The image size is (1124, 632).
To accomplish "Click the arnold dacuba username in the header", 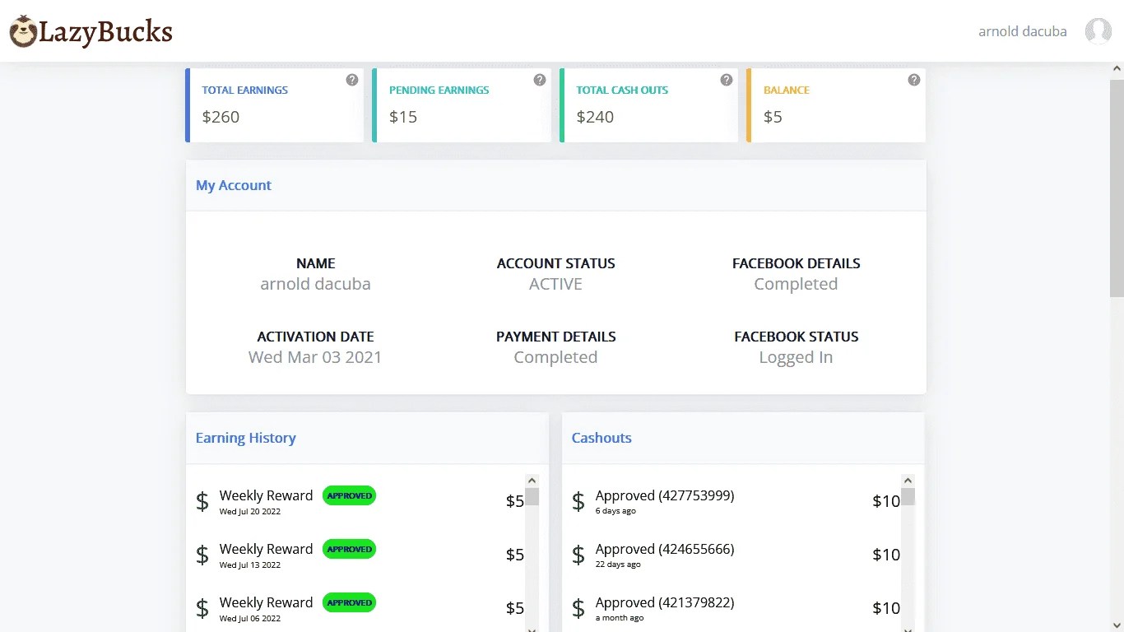I will tap(1023, 31).
